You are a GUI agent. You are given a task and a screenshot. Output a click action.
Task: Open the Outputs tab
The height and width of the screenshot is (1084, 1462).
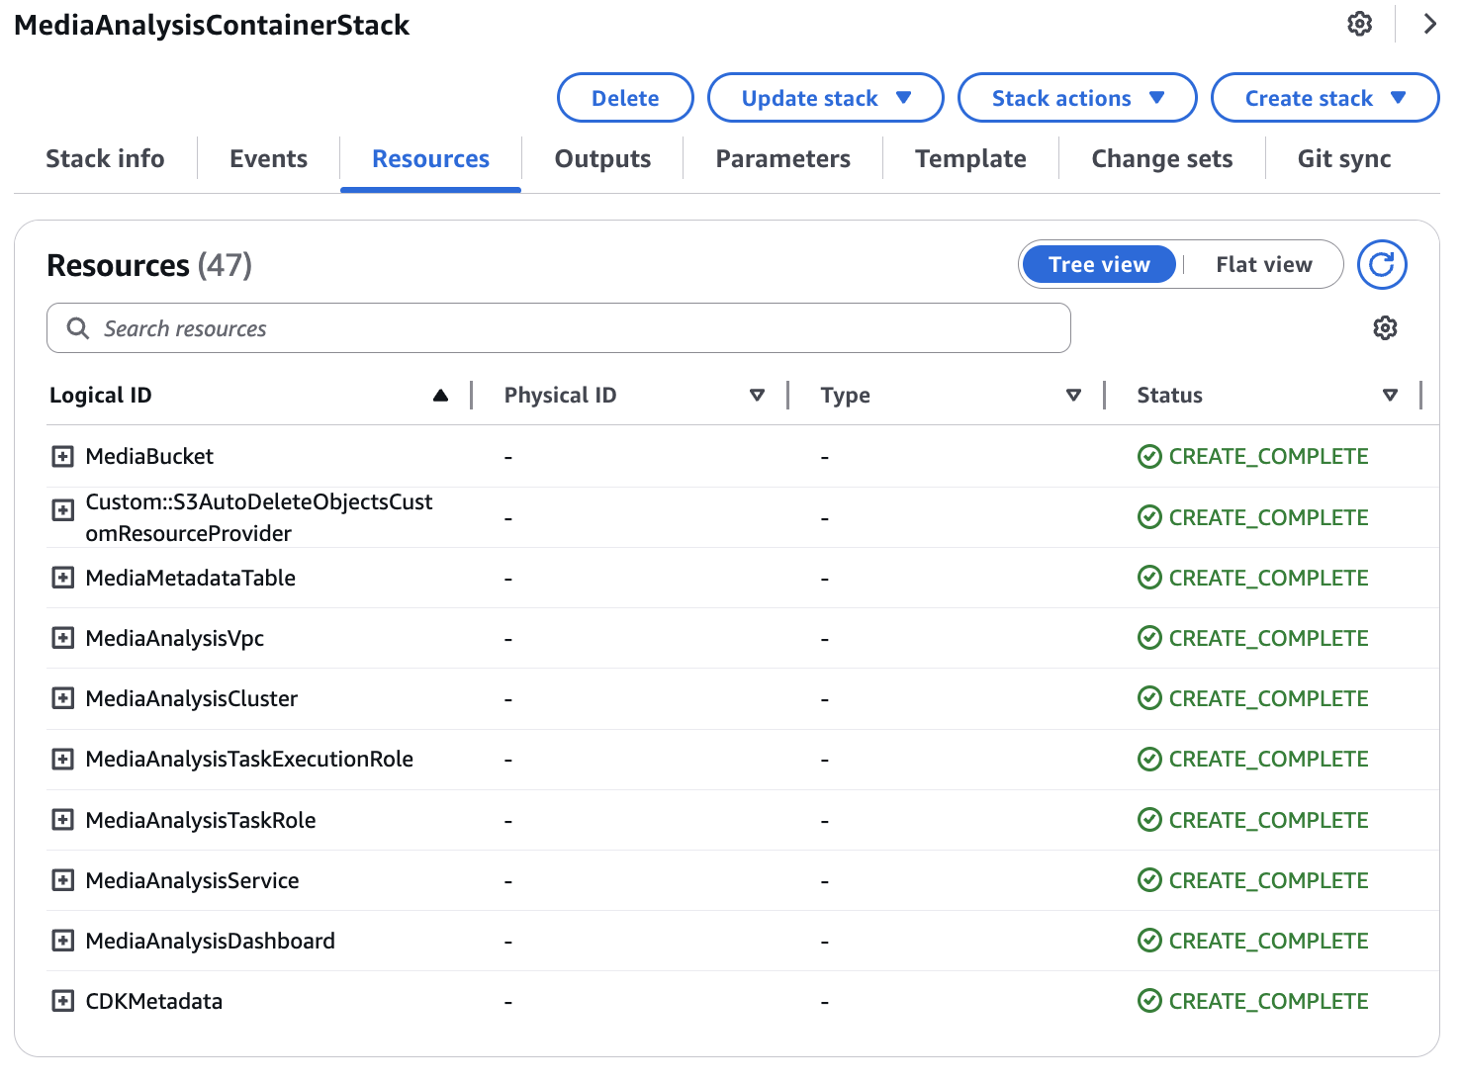point(602,159)
